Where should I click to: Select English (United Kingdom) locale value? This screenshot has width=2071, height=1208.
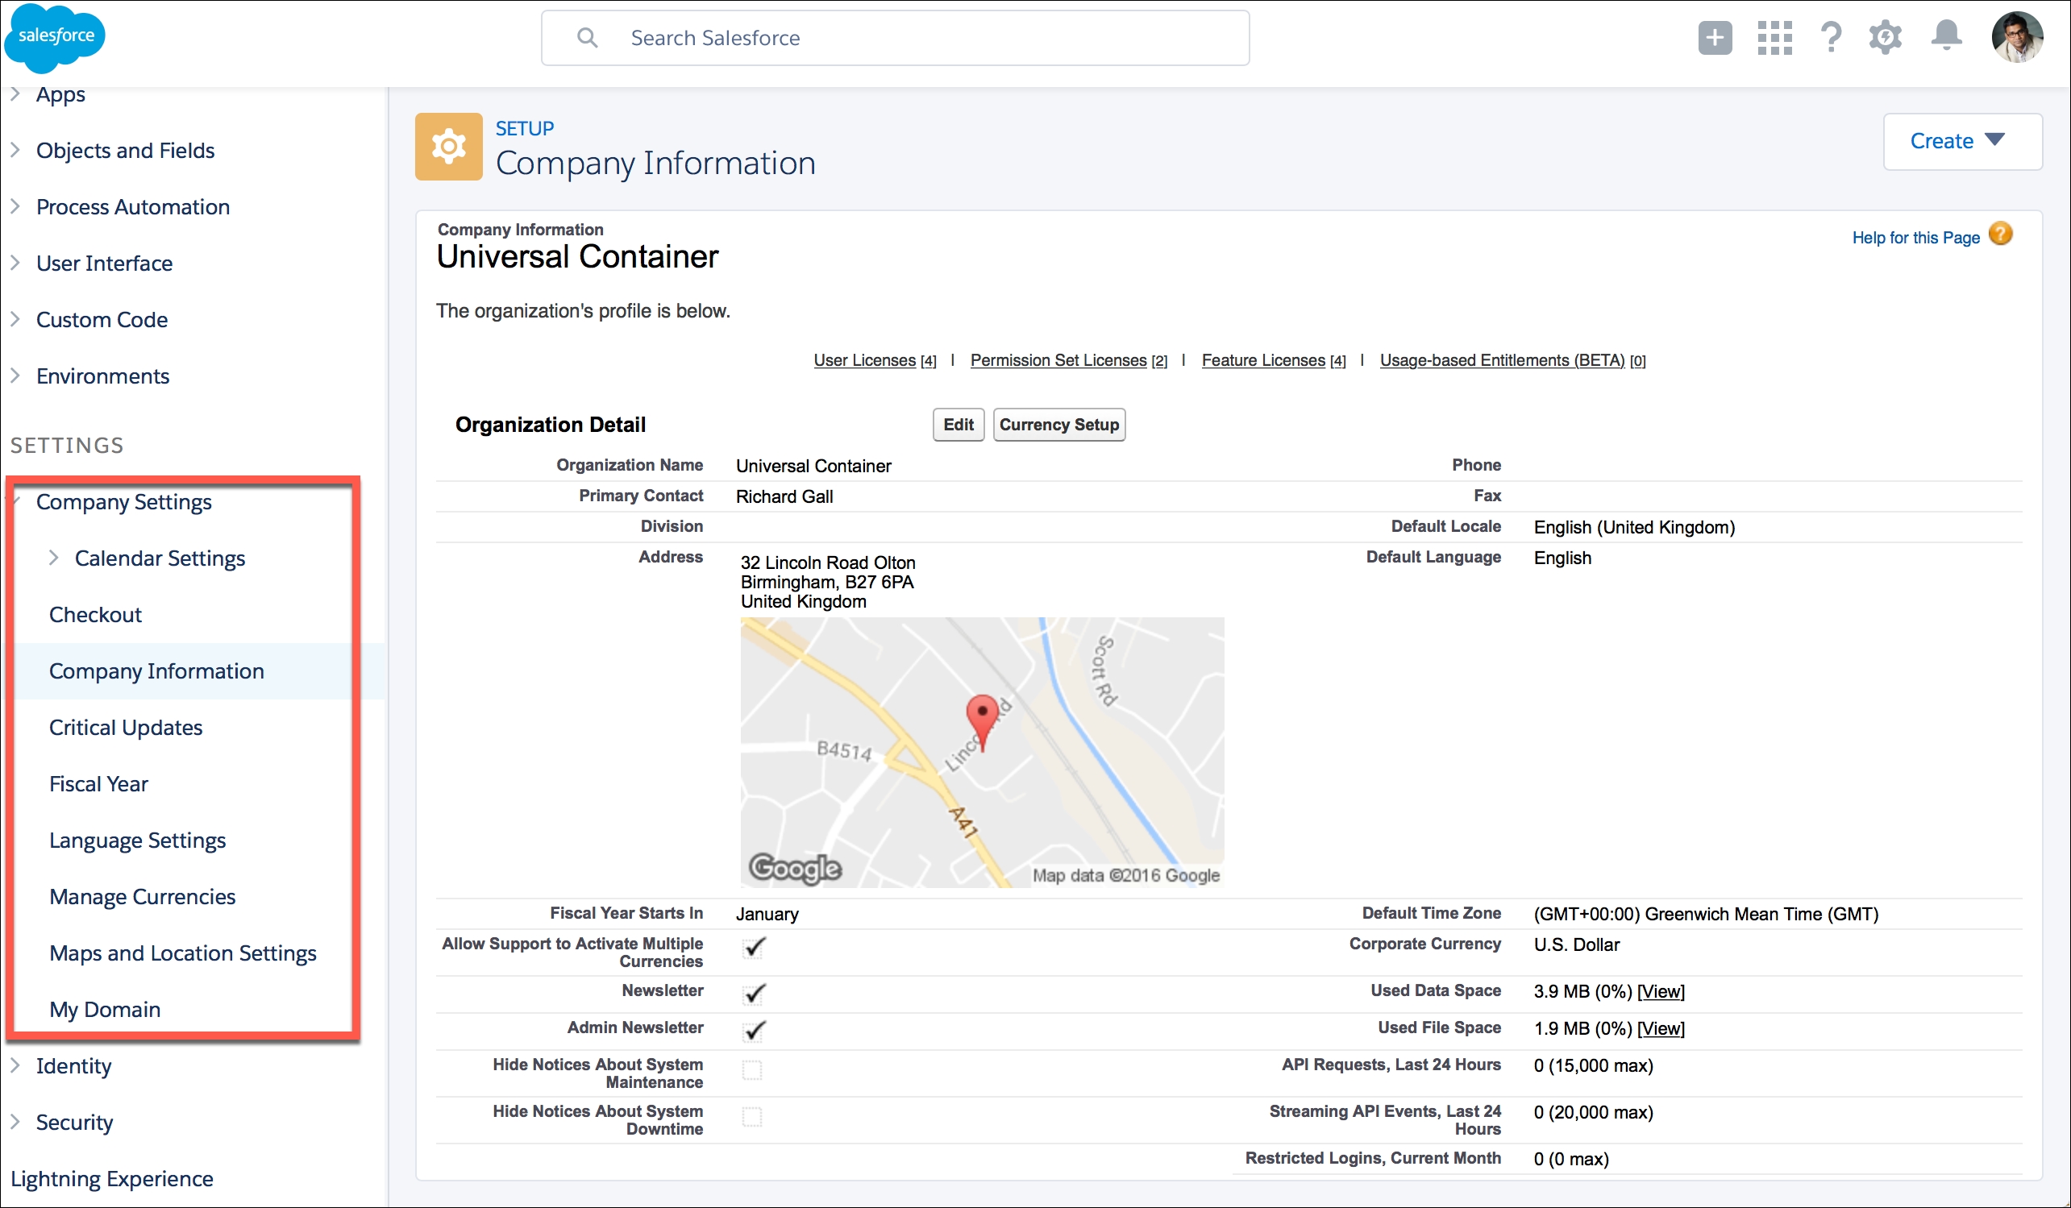click(1634, 528)
